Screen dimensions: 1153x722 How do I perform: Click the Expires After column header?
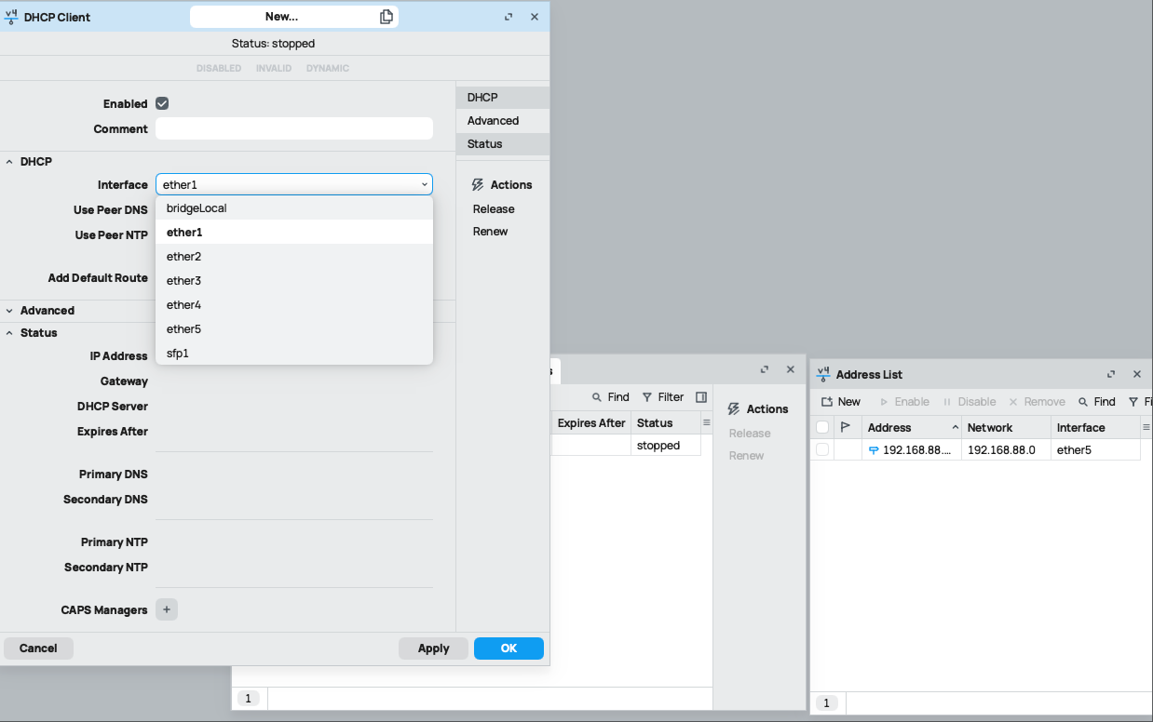click(x=591, y=422)
